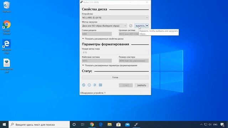228x128 pixels.
Task: Click the Cortana circle in taskbar
Action: pos(74,124)
